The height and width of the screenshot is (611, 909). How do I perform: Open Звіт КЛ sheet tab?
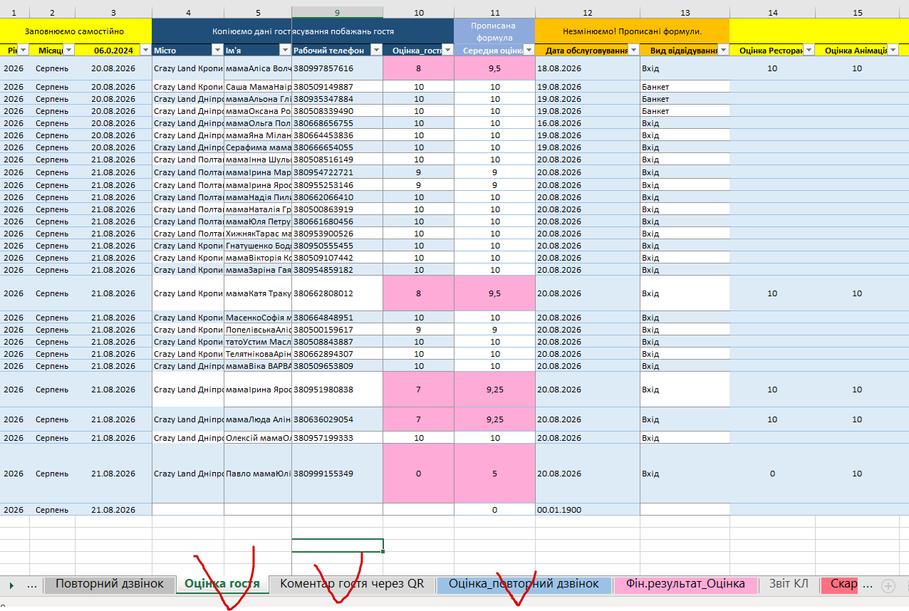click(789, 584)
